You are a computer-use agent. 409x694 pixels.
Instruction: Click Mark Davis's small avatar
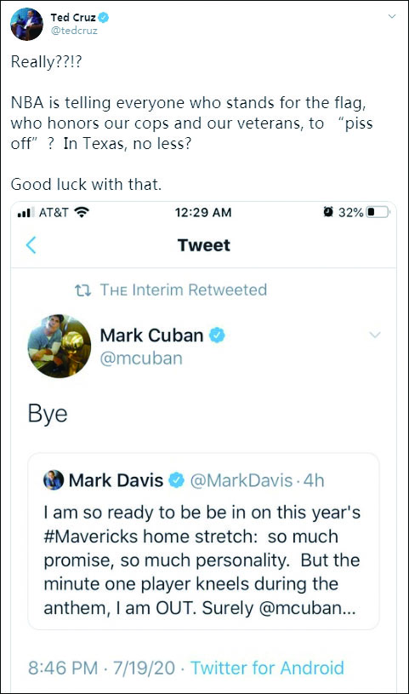tap(54, 479)
